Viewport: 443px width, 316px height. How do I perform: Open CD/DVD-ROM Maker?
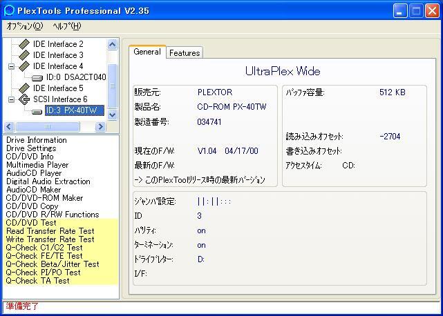tap(44, 198)
